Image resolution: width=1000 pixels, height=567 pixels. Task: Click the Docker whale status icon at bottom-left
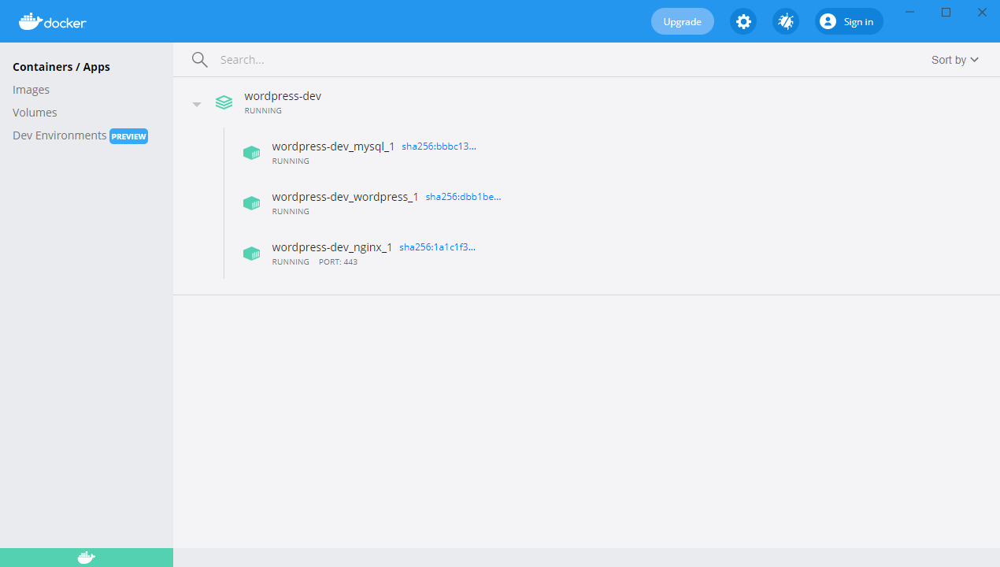(87, 558)
